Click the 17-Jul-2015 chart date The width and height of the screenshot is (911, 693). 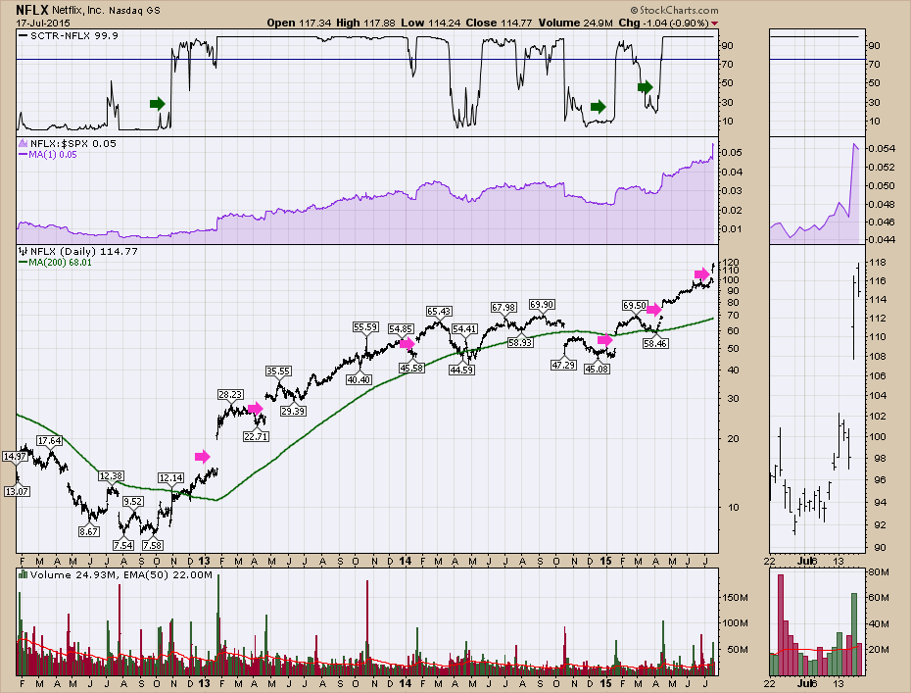coord(43,24)
